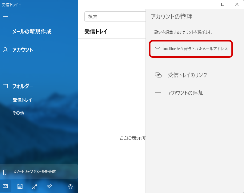Switch to Mail using the envelope icon
The height and width of the screenshot is (193, 244).
(x=5, y=186)
